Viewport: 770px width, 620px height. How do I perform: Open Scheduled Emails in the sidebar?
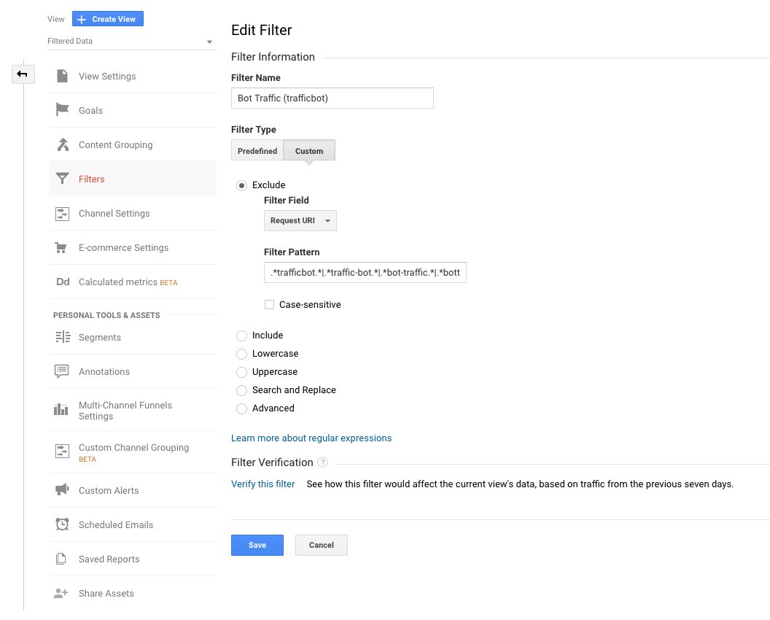tap(133, 524)
